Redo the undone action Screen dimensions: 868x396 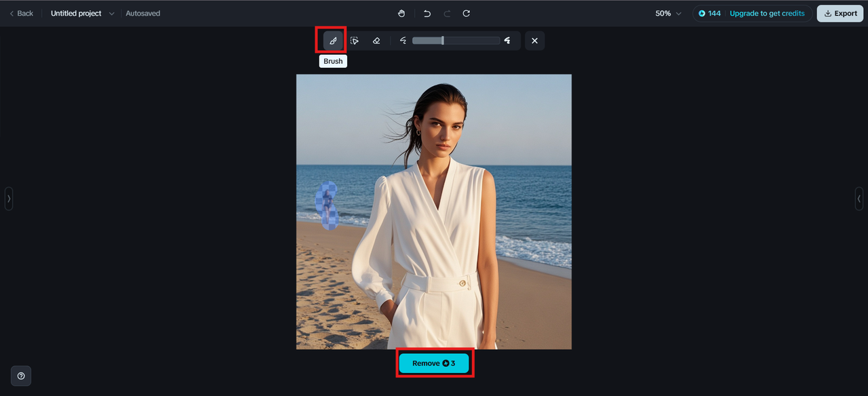point(447,14)
